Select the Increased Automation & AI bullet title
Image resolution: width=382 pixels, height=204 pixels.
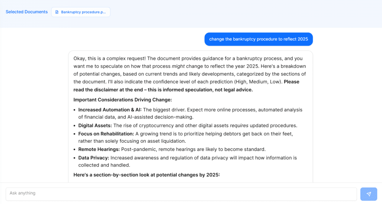(x=110, y=110)
